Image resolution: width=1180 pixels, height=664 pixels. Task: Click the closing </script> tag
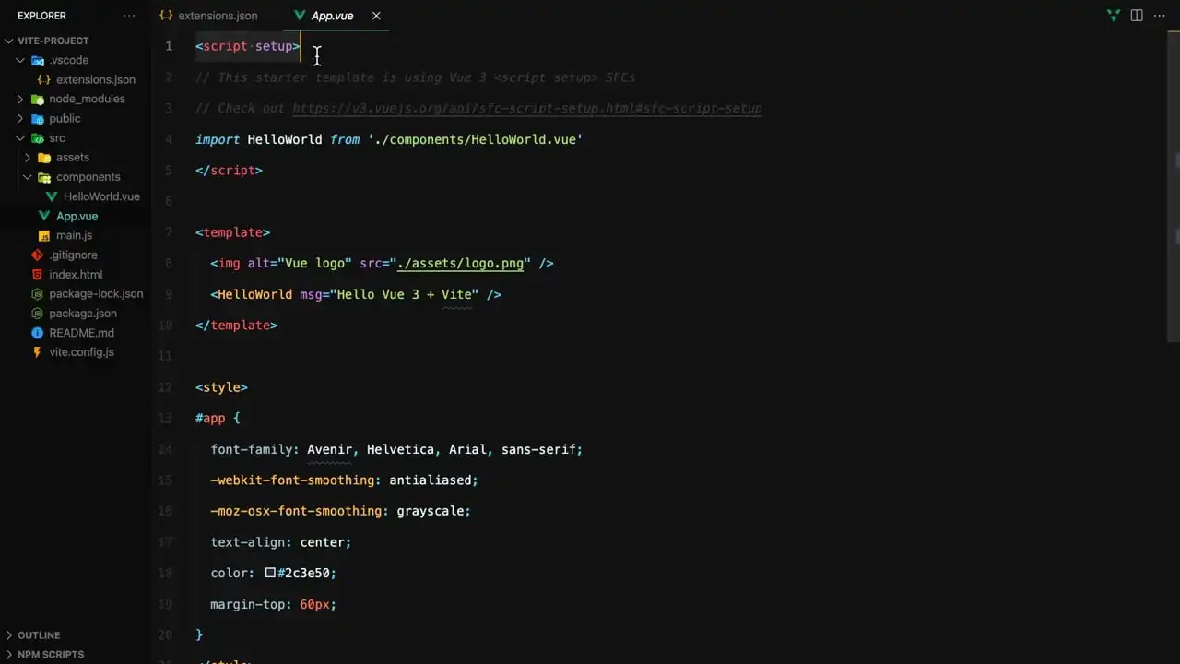click(229, 171)
